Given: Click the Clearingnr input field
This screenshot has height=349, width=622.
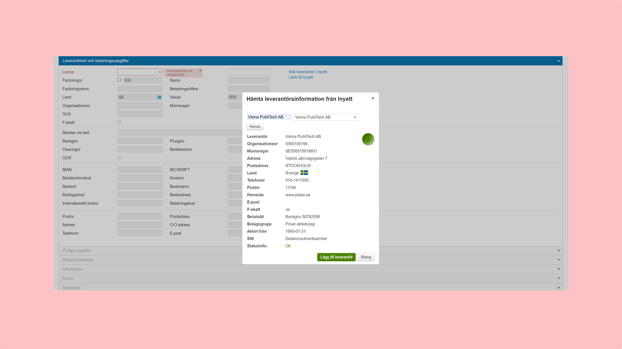Looking at the screenshot, I should (140, 150).
